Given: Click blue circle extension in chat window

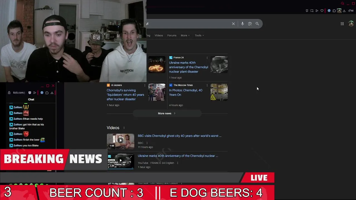Looking at the screenshot, I should click(42, 93).
